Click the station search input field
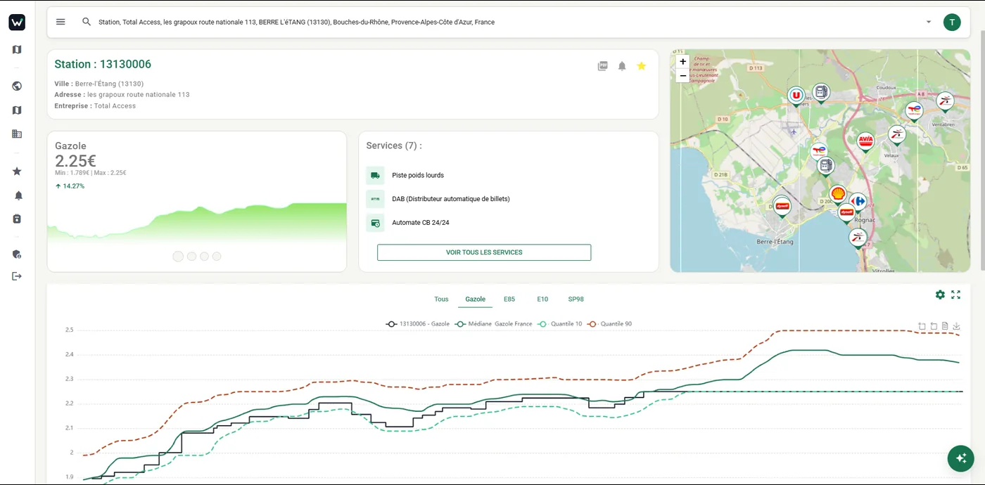This screenshot has height=485, width=985. coord(507,22)
